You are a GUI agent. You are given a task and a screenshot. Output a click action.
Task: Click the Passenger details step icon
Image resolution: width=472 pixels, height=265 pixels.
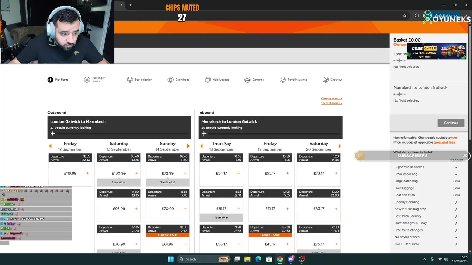point(87,79)
